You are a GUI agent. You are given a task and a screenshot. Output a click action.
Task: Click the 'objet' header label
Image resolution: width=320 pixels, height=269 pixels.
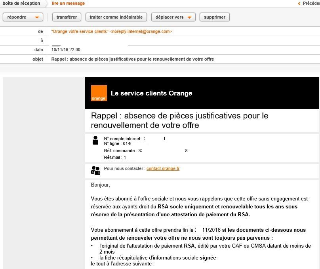tap(38, 59)
